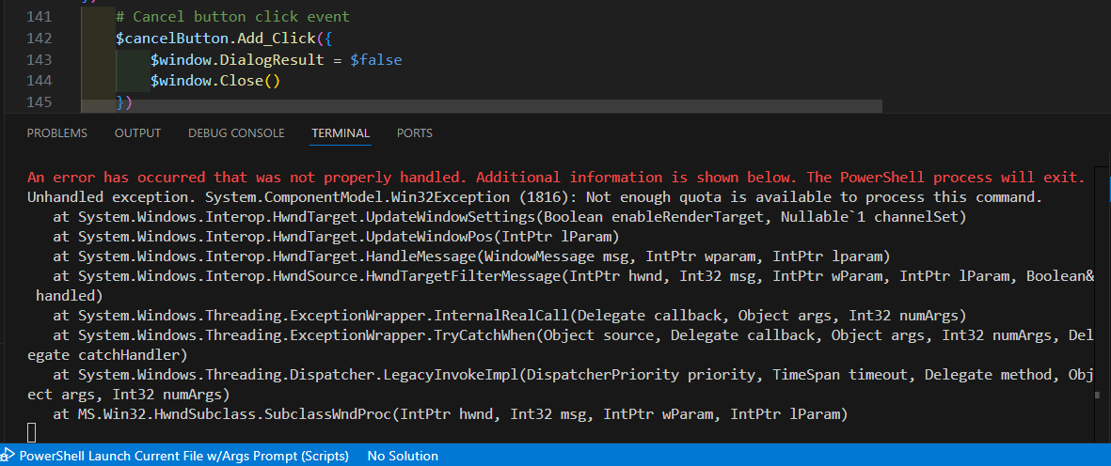Click the HwndSource.HwndTargetFilterMessage stack line
The width and height of the screenshot is (1111, 466).
pyautogui.click(x=562, y=285)
